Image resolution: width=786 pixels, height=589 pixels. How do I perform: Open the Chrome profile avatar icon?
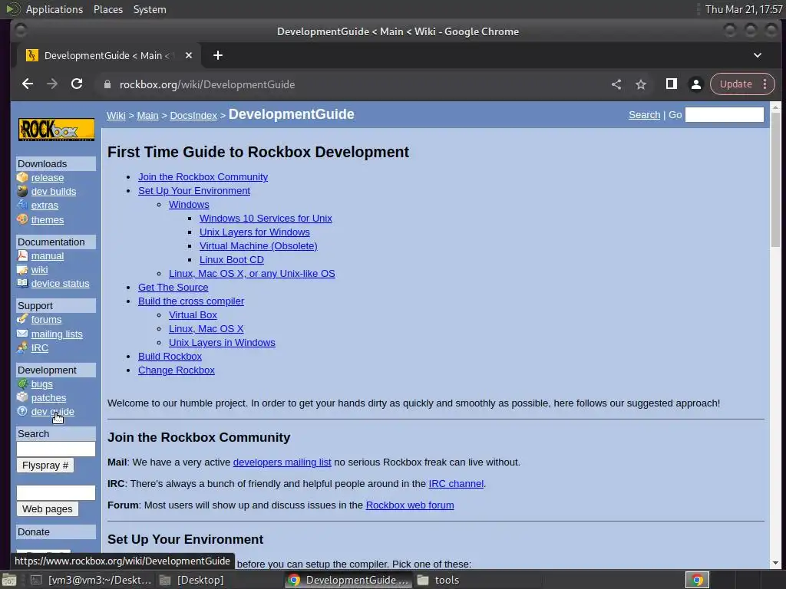pos(695,84)
